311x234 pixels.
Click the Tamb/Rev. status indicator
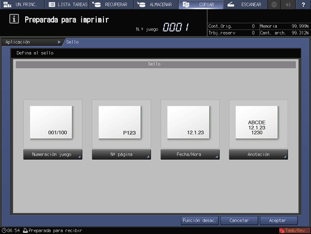(295, 230)
